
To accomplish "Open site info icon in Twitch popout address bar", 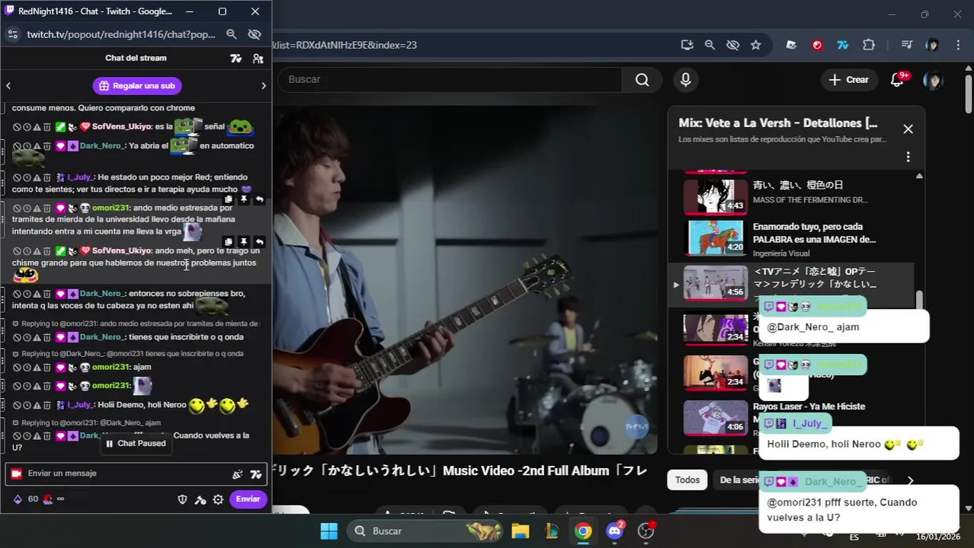I will 12,34.
